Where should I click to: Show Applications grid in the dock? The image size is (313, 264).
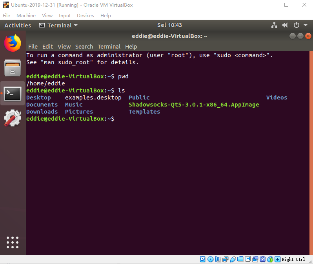click(x=13, y=242)
